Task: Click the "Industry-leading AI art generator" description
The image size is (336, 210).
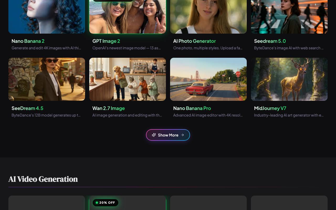Action: tap(289, 115)
